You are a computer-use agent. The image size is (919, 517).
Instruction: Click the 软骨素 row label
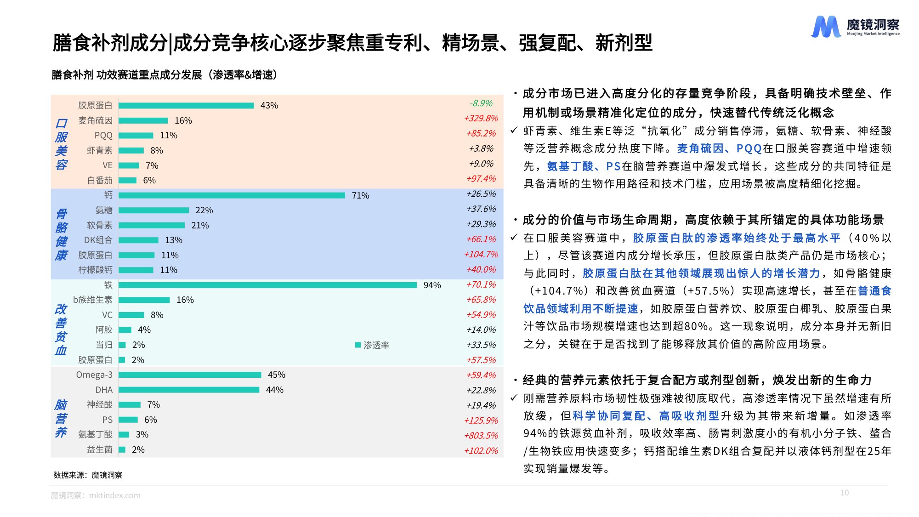(100, 225)
